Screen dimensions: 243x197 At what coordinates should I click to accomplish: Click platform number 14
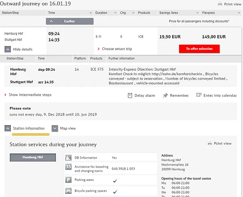(x=77, y=69)
